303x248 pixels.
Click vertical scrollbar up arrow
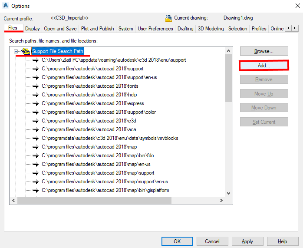coord(229,51)
